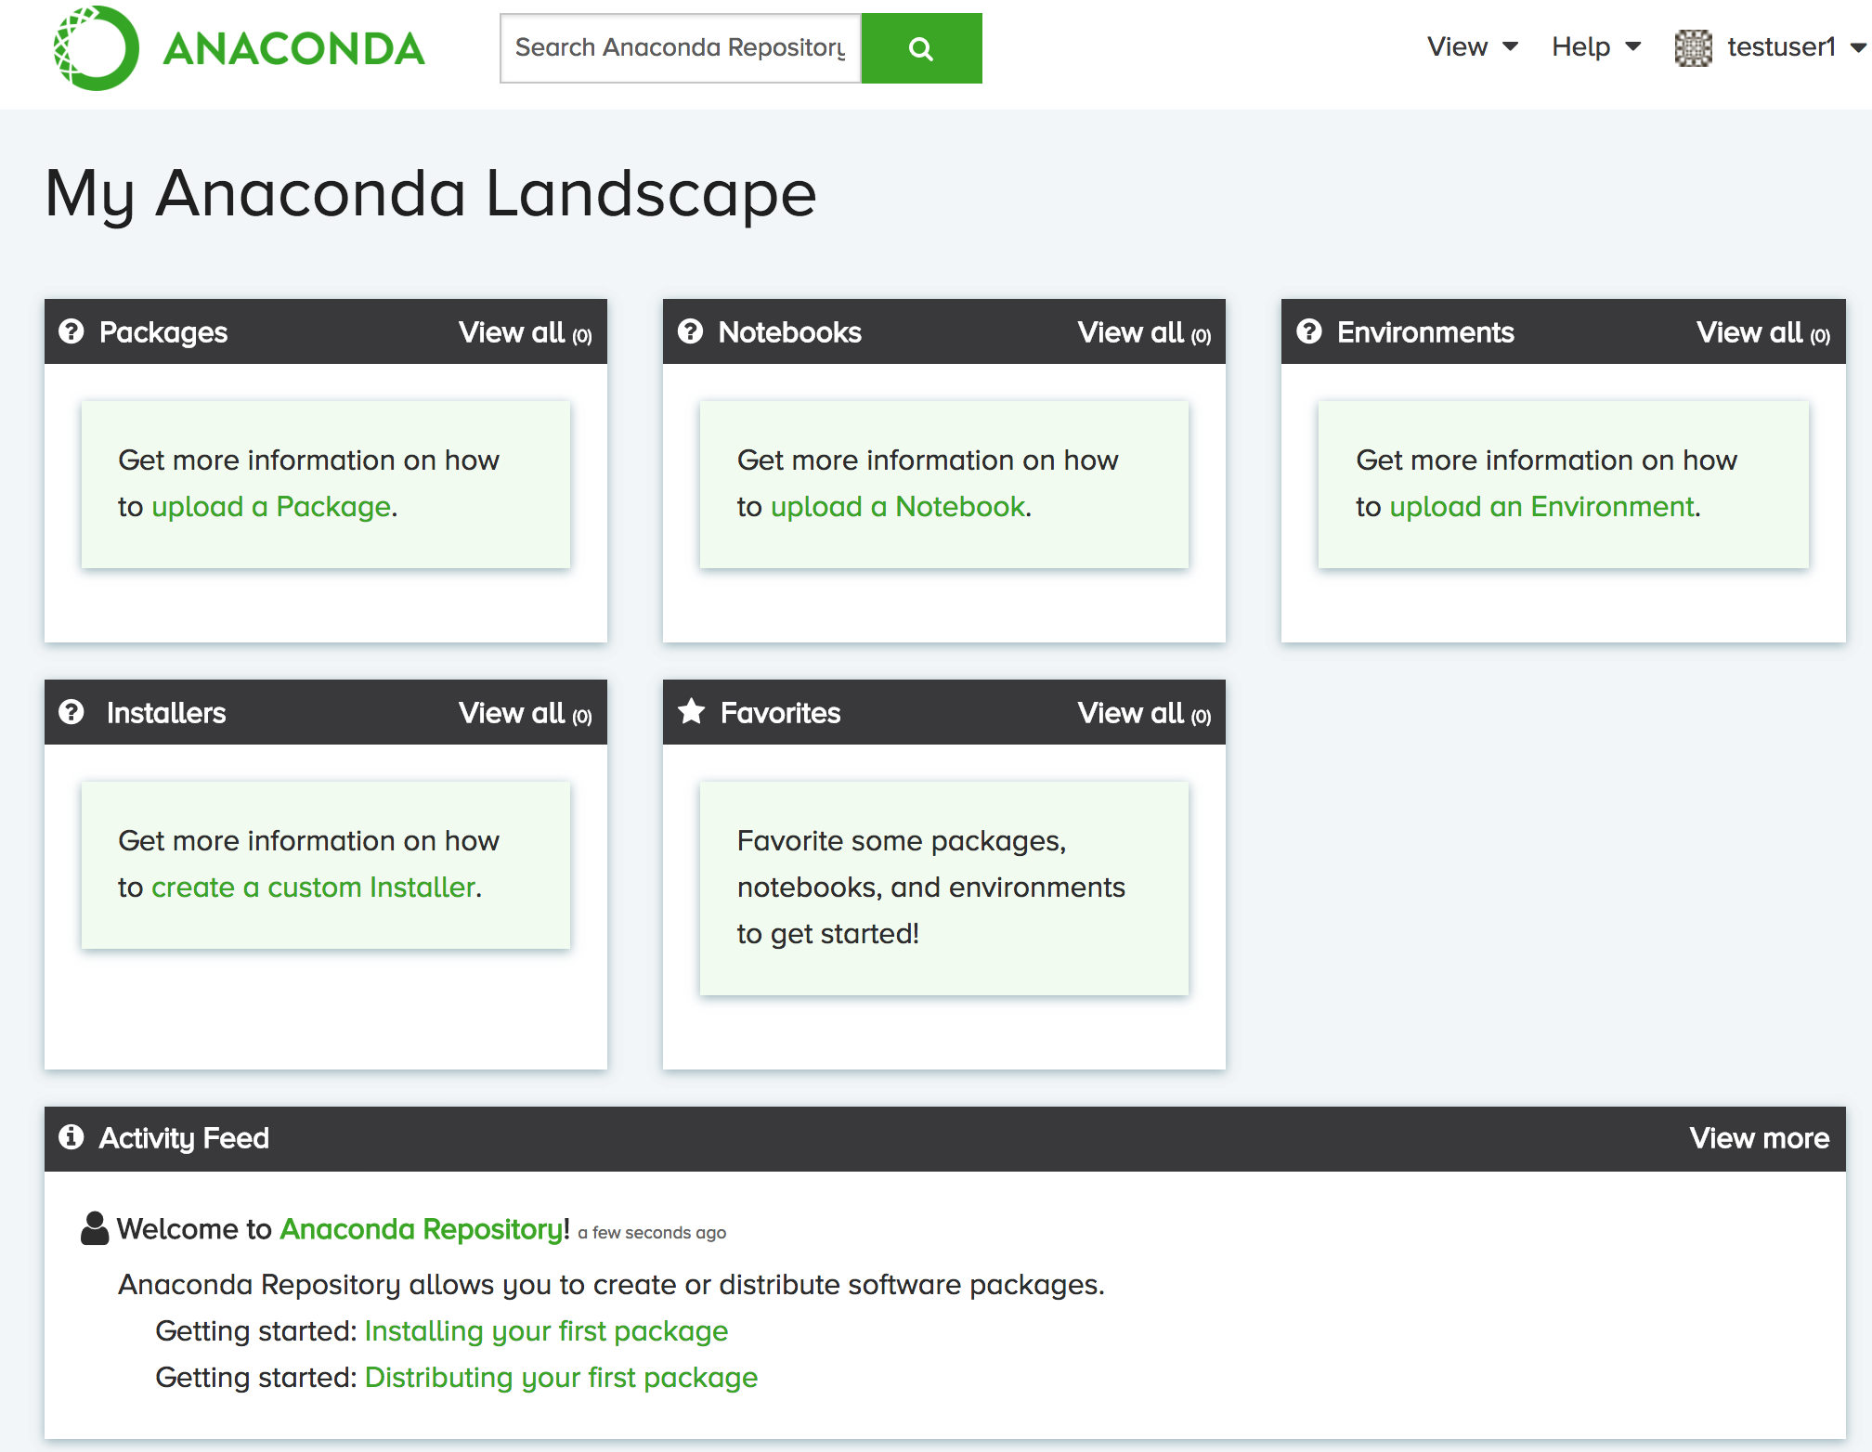Click the Packages help question-mark icon
This screenshot has height=1452, width=1872.
tap(71, 331)
